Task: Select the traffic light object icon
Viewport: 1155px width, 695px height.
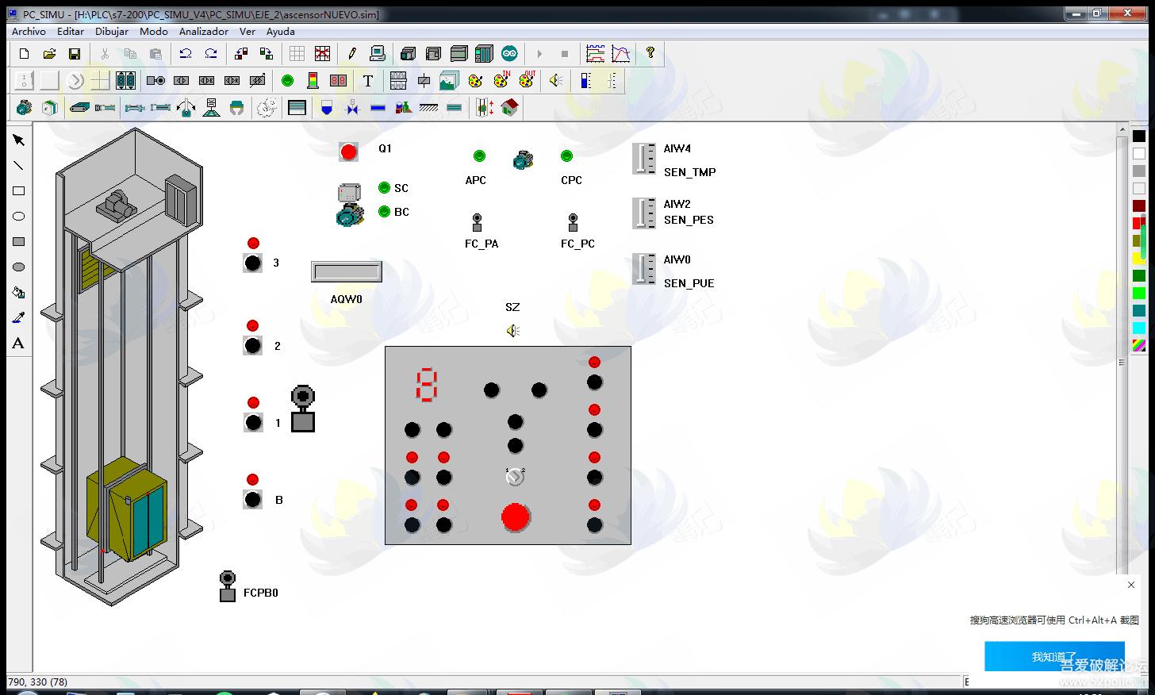Action: (x=313, y=81)
